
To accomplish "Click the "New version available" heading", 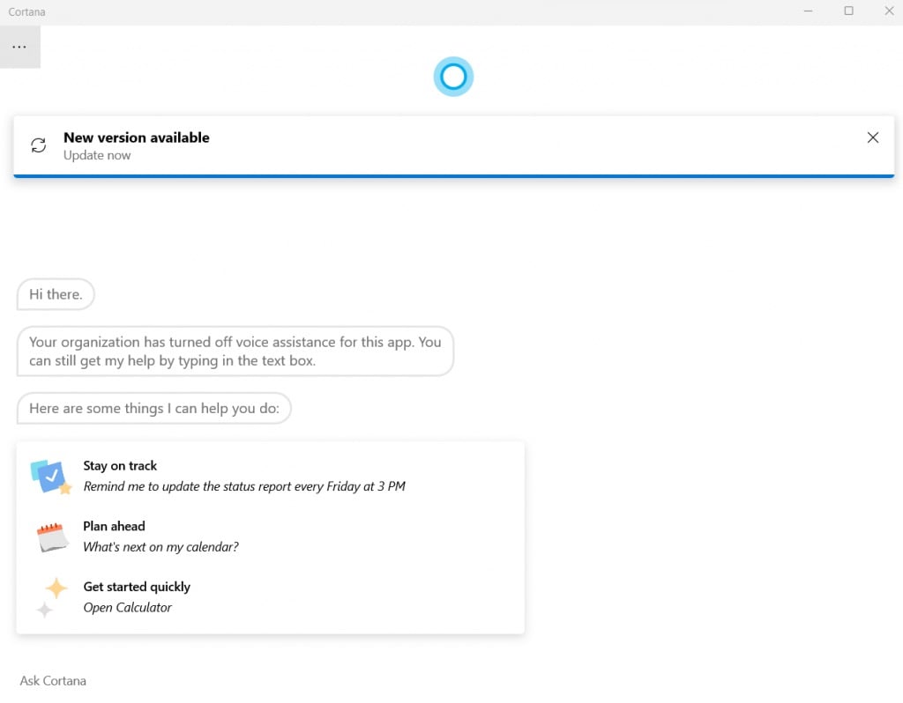I will tap(137, 137).
